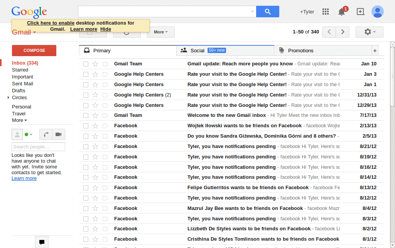
Task: Mark the 2/5/13 Facebook email important
Action: click(x=105, y=136)
